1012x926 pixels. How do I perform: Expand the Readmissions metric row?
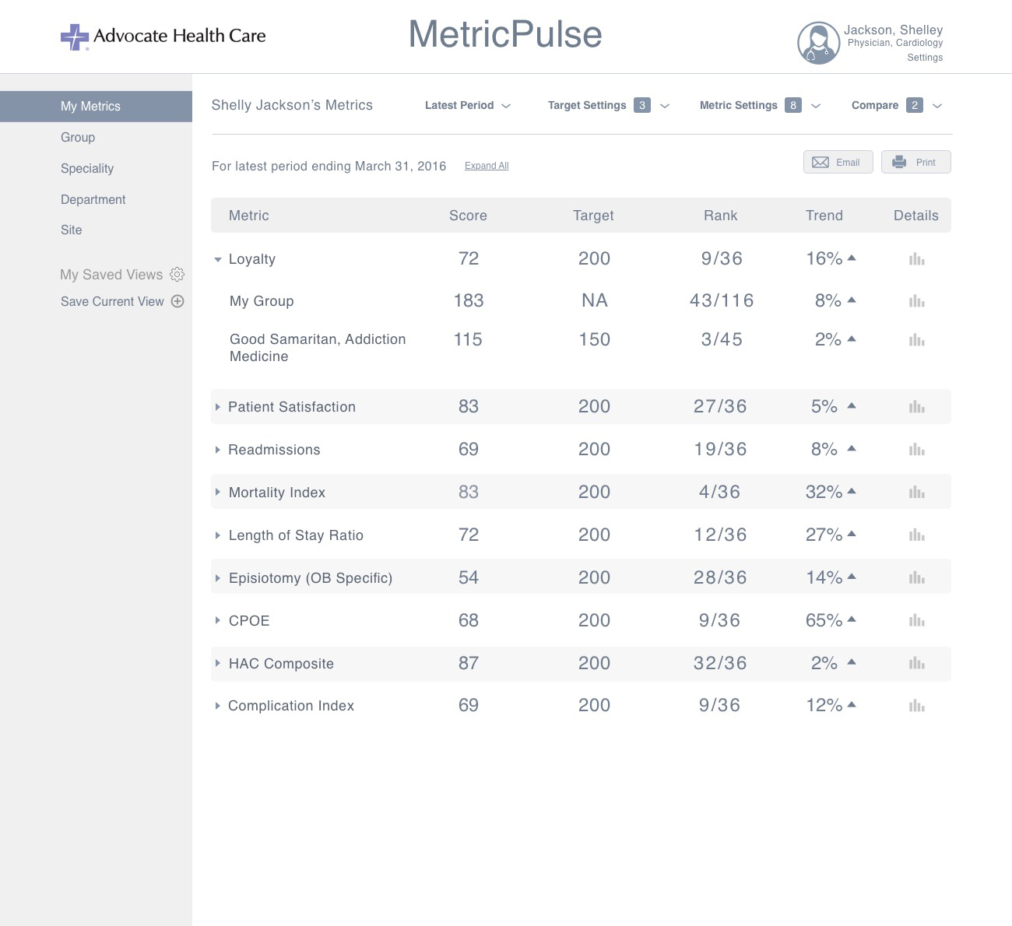(x=218, y=450)
